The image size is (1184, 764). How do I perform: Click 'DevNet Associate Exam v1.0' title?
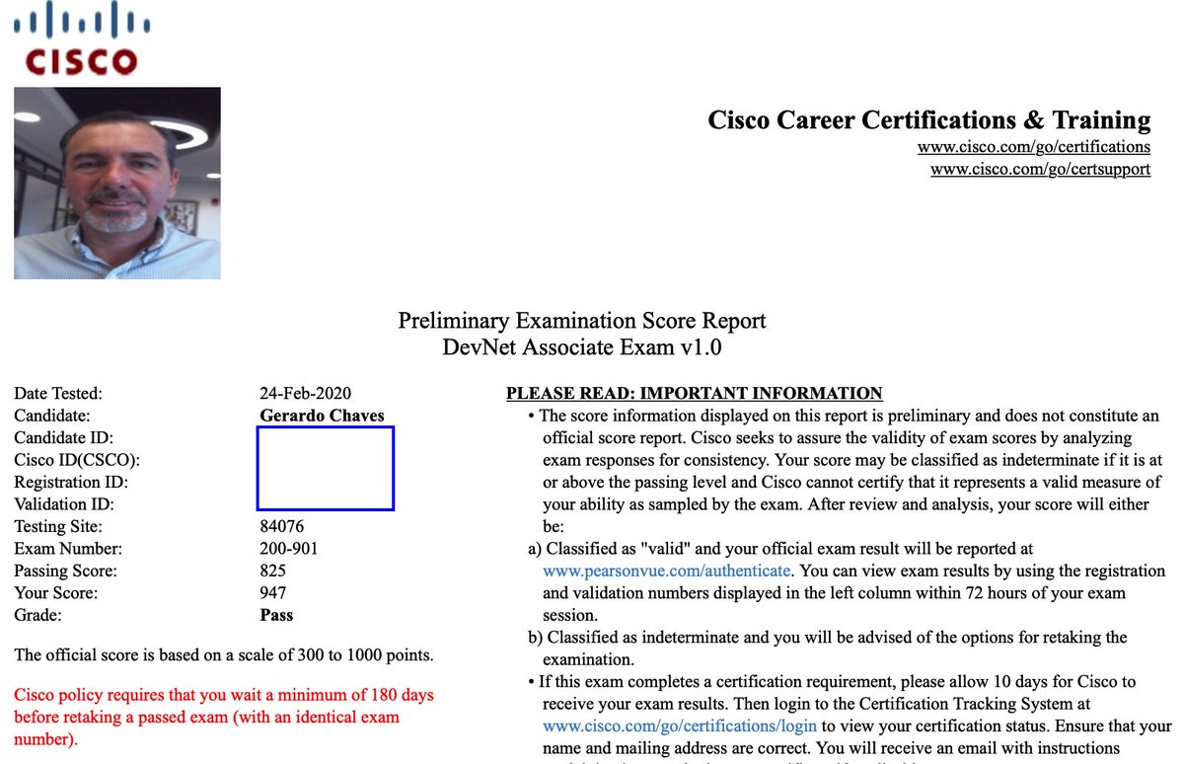[582, 346]
